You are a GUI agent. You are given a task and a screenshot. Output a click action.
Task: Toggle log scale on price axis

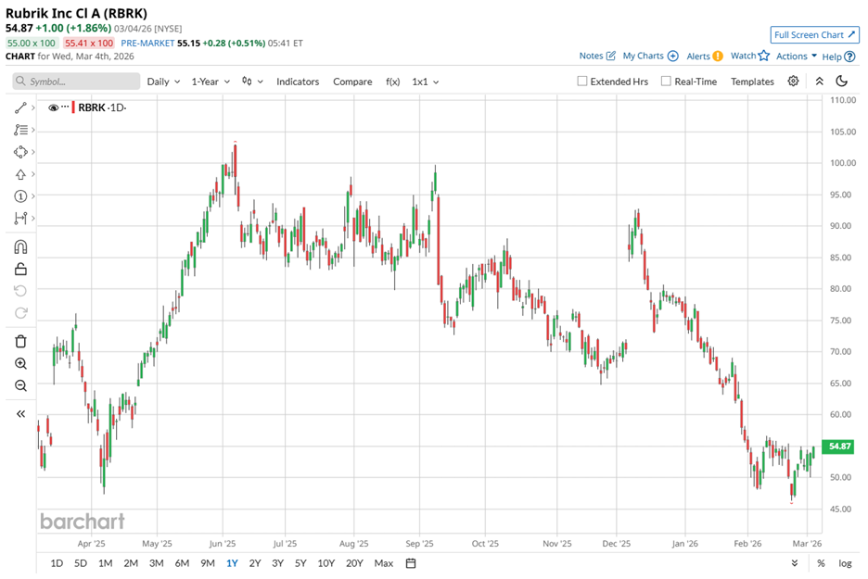(x=845, y=563)
